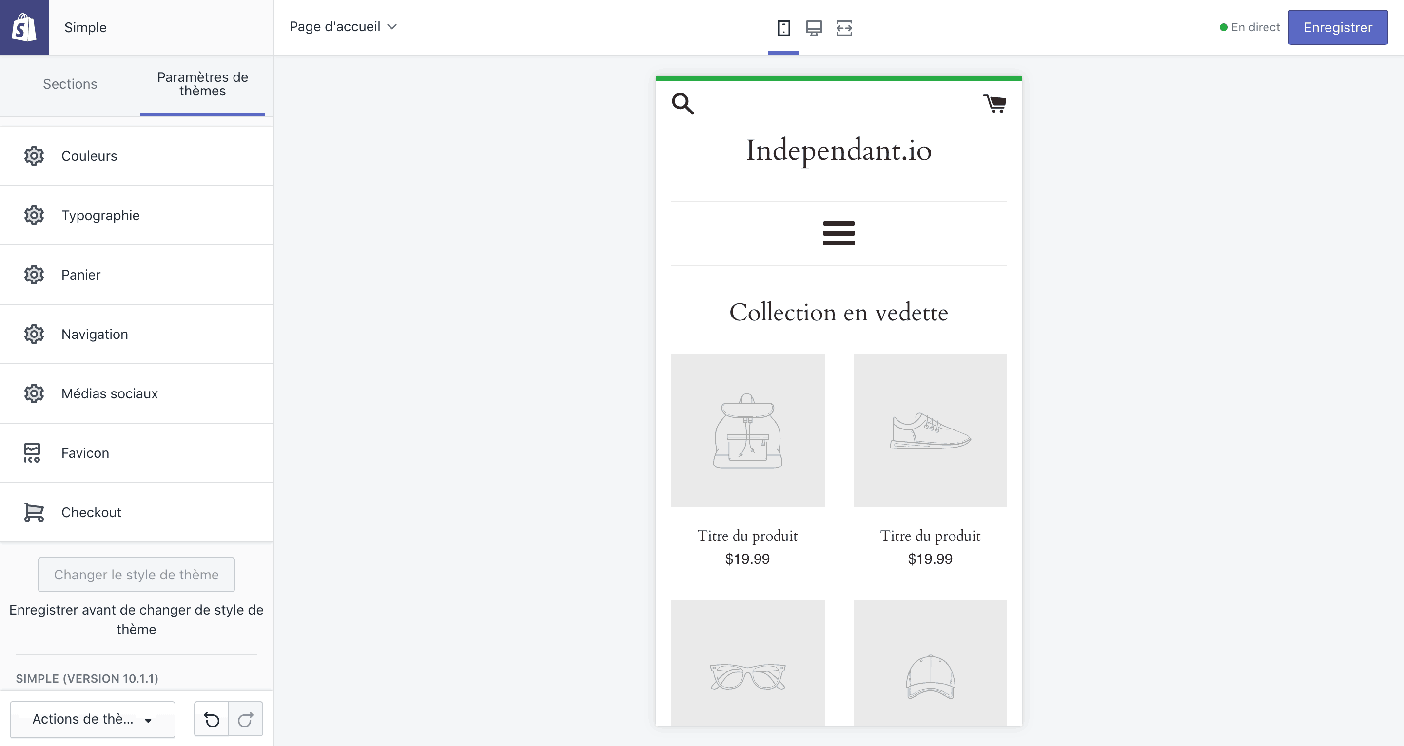The width and height of the screenshot is (1404, 746).
Task: Click Changer le style de thème button
Action: tap(136, 575)
